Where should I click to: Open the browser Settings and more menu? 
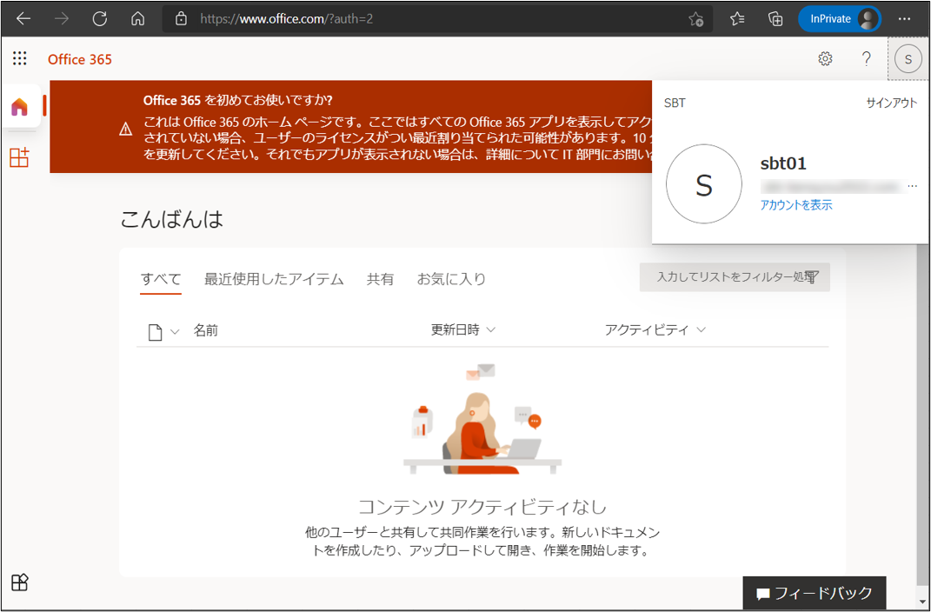tap(904, 19)
